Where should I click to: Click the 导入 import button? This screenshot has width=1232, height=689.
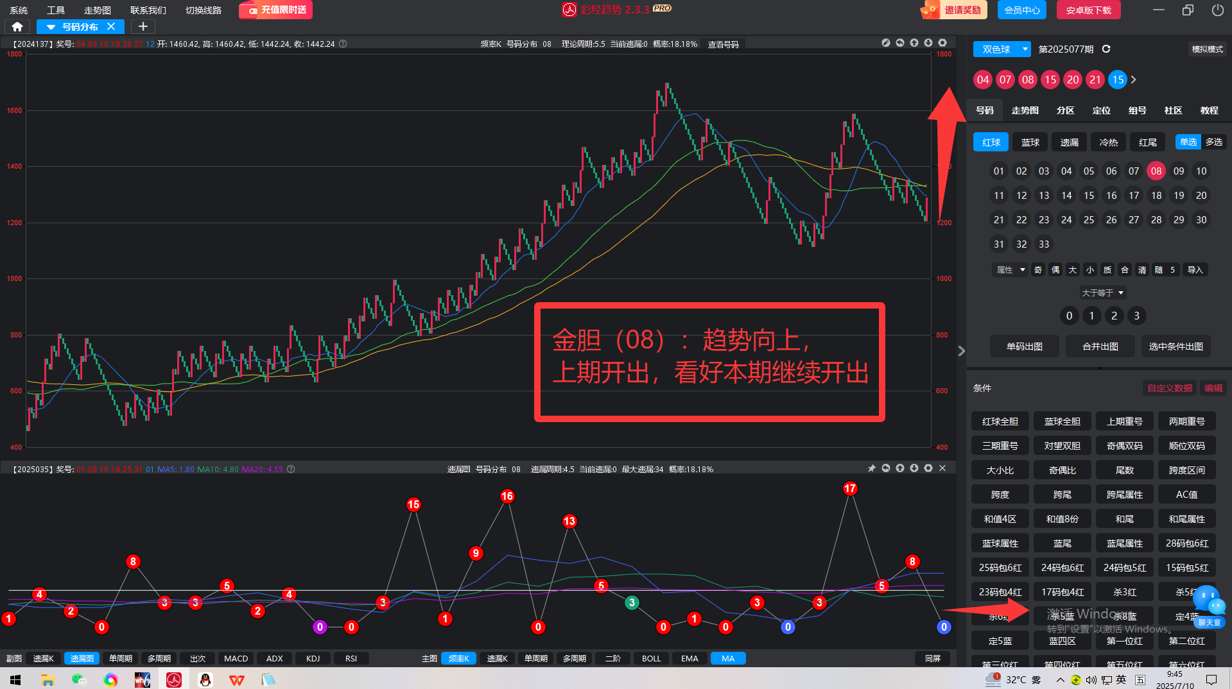[x=1195, y=269]
